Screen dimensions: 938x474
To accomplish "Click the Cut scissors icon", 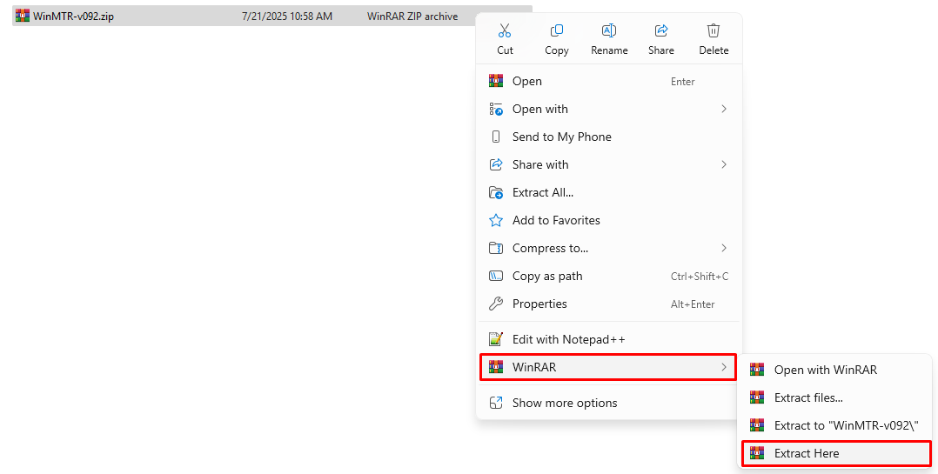I will (505, 31).
